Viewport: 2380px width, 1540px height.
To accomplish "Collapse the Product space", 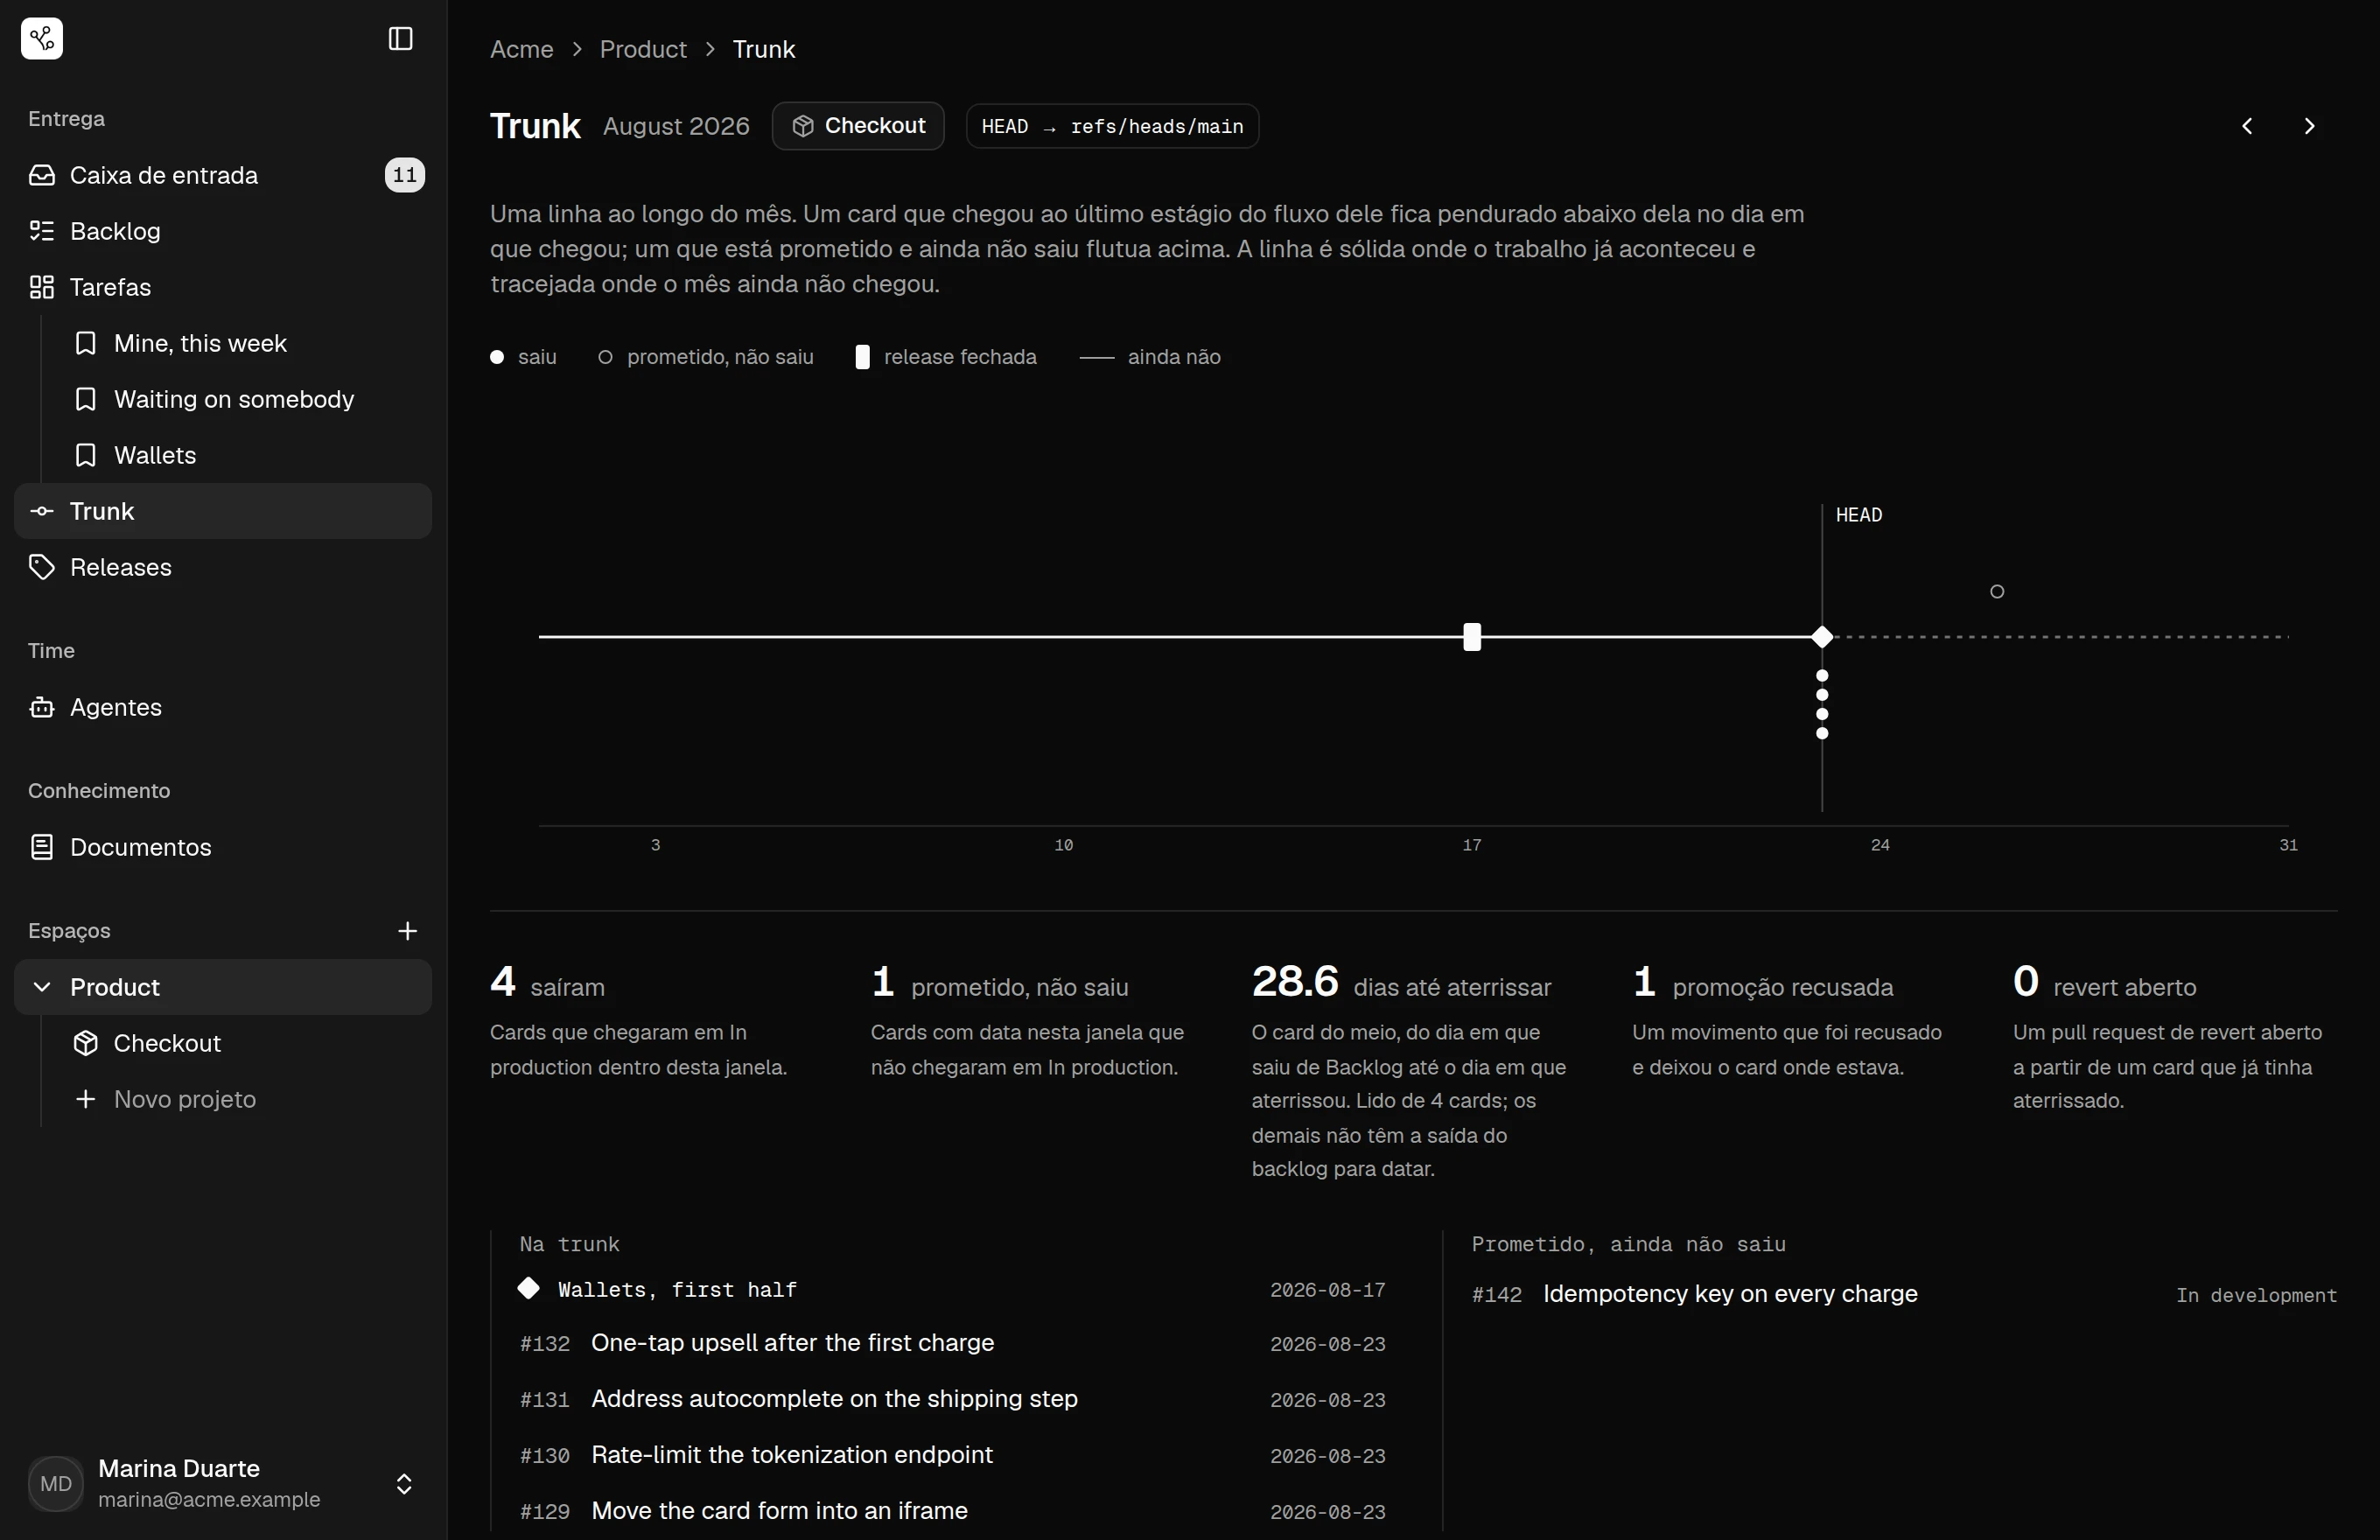I will 42,987.
